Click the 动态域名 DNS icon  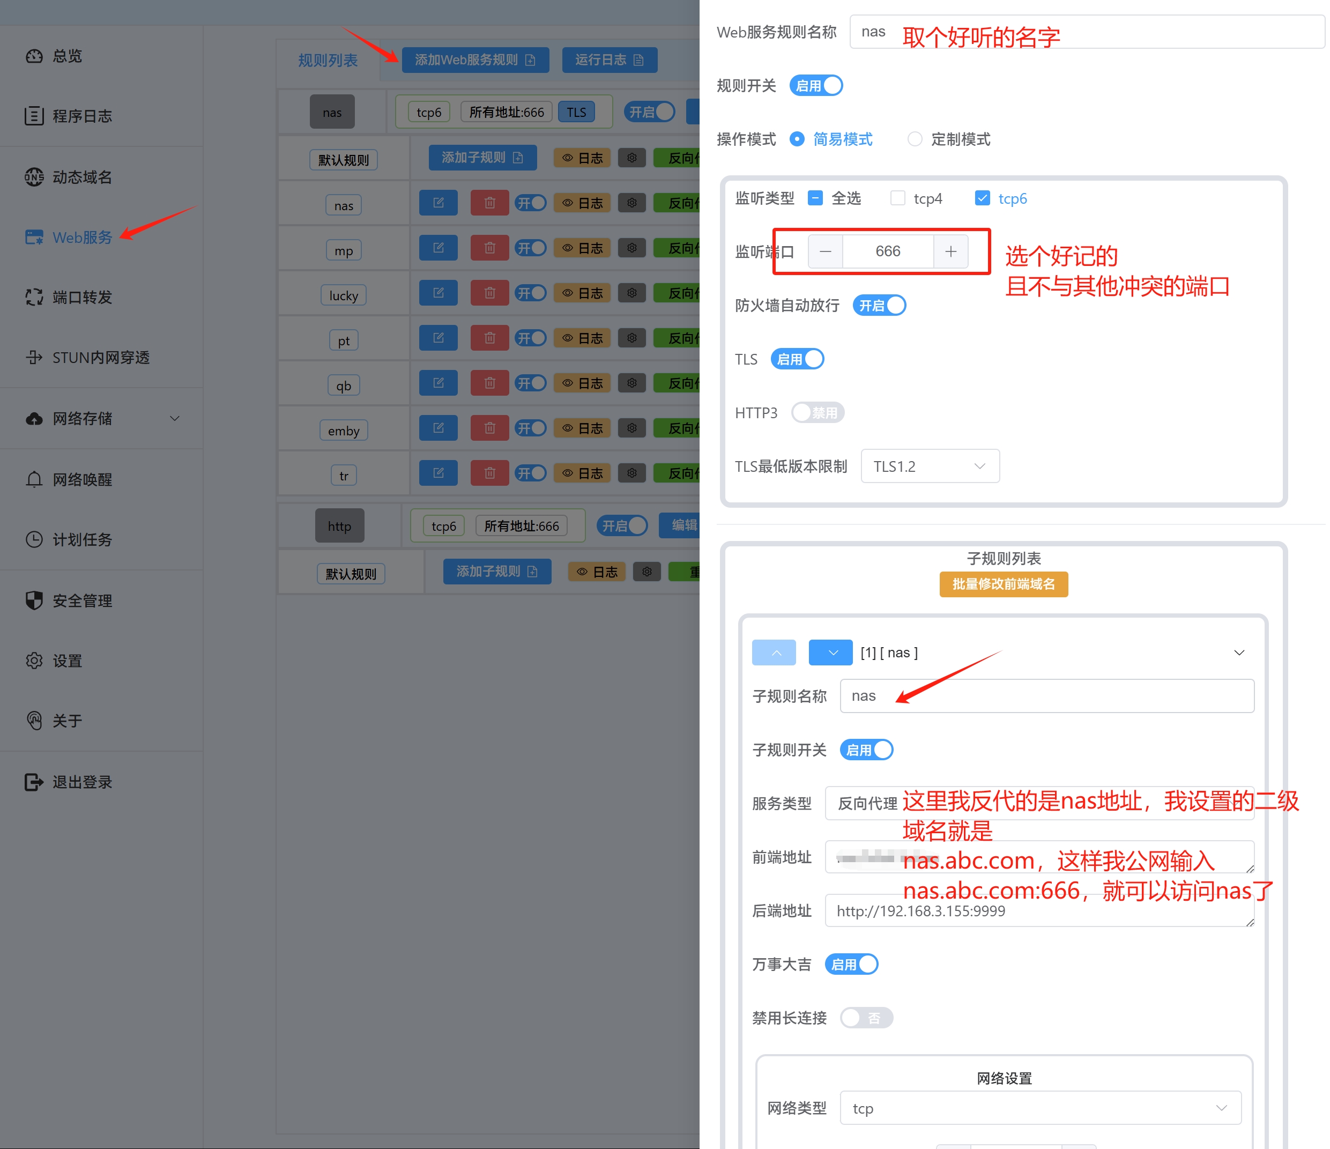coord(34,176)
